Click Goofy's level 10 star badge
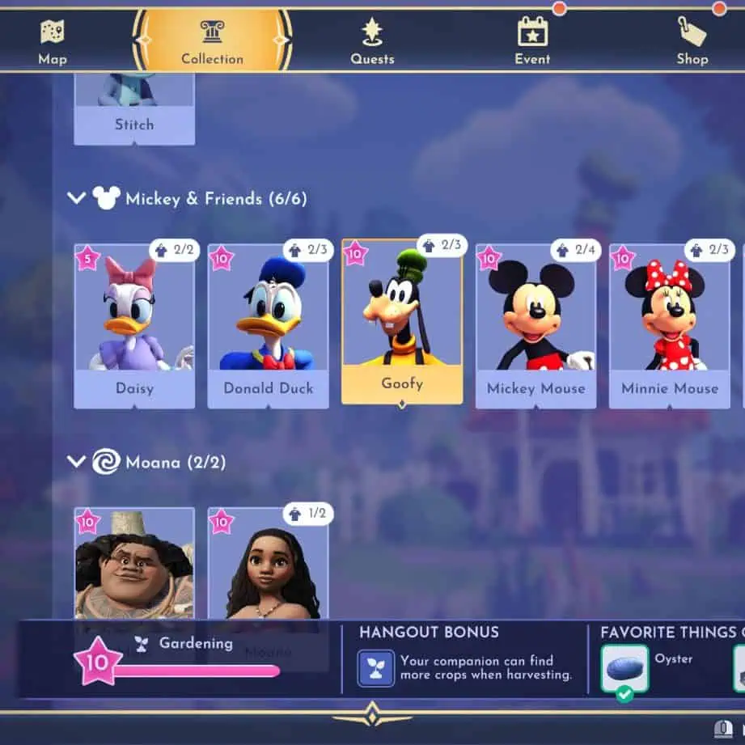The height and width of the screenshot is (745, 745). [355, 254]
